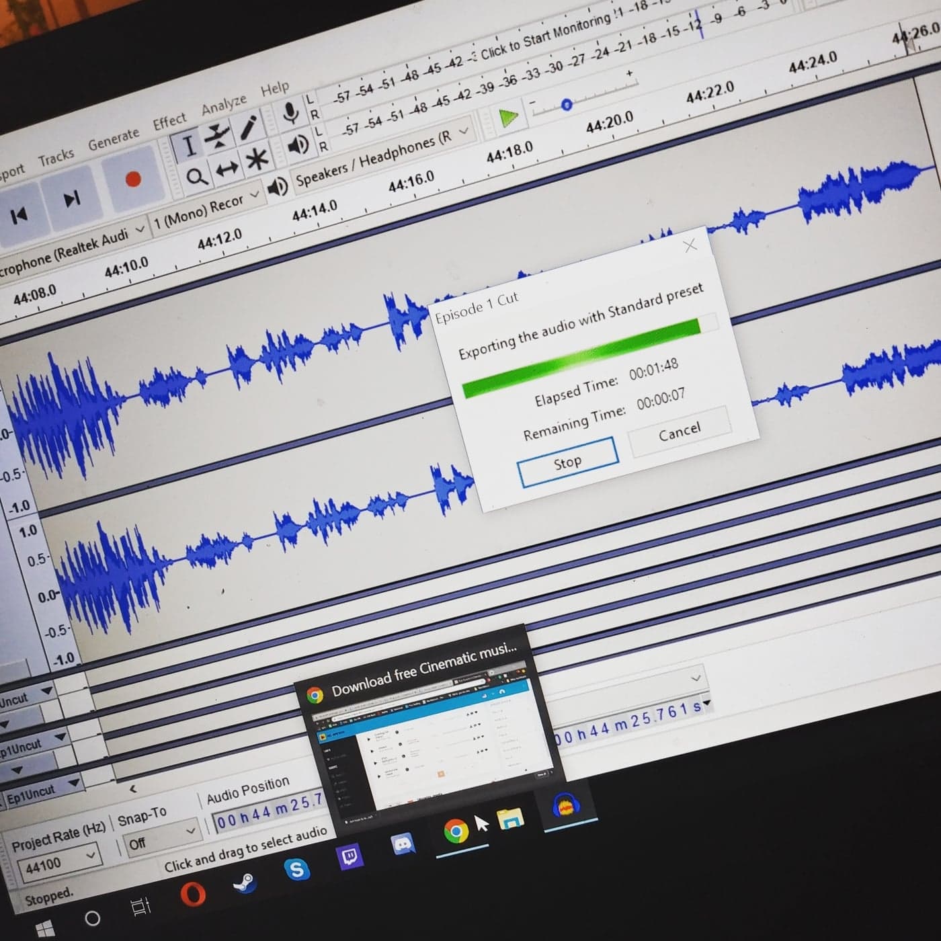
Task: Click the speaker playback meter icon
Action: pos(298,145)
